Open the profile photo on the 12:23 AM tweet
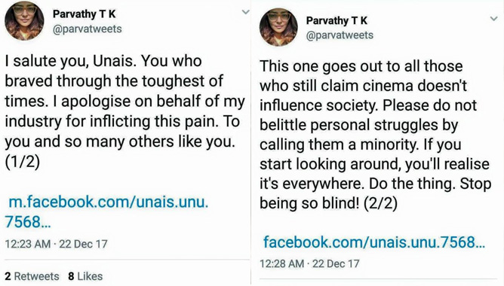The image size is (504, 286). point(24,21)
